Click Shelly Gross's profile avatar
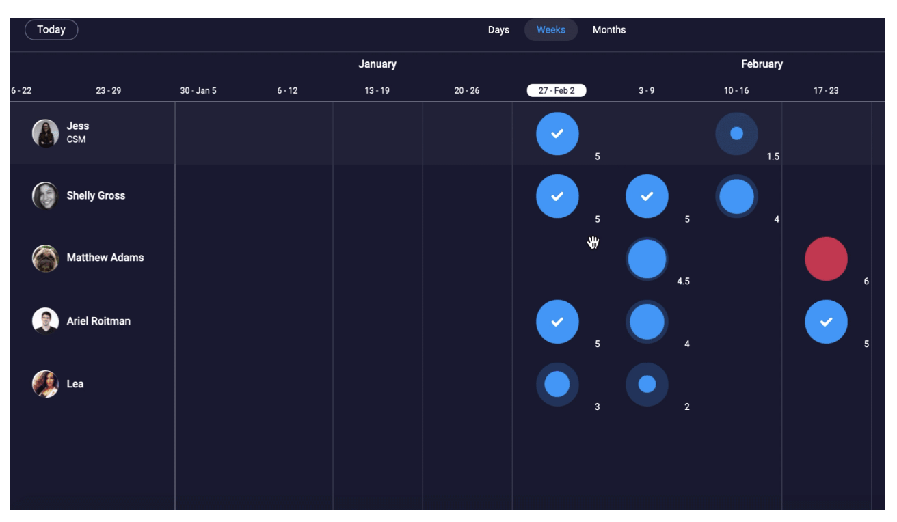This screenshot has height=522, width=897. click(x=45, y=196)
